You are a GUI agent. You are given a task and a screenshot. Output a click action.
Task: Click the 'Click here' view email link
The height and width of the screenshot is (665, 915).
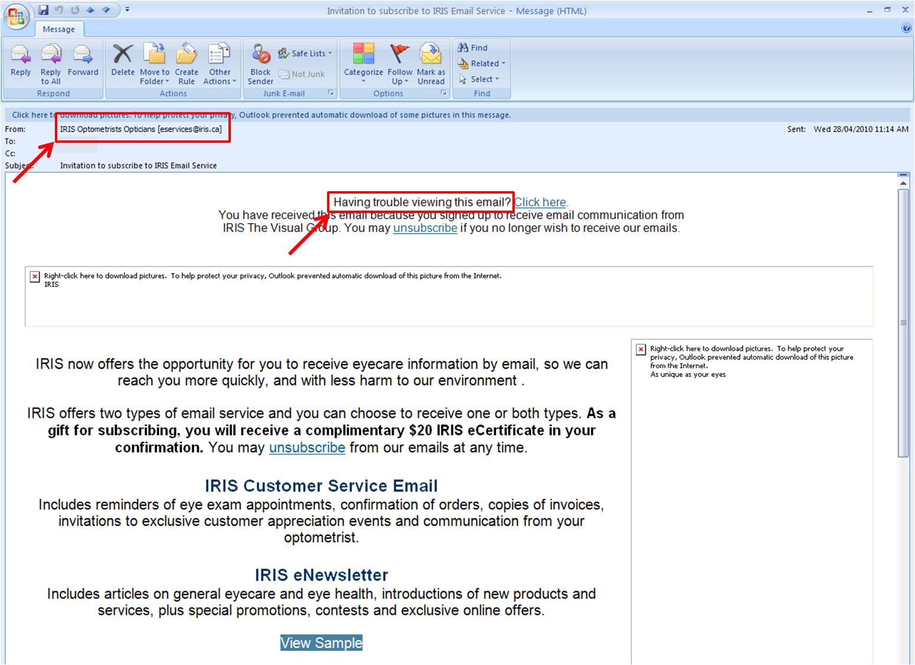click(x=540, y=202)
